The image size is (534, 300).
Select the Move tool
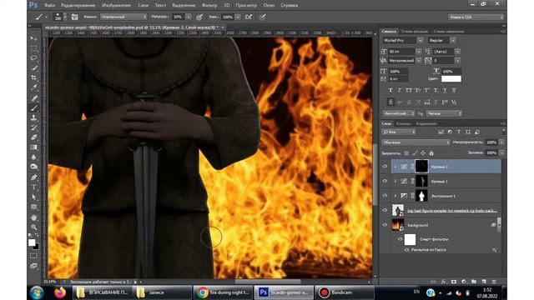pyautogui.click(x=33, y=39)
